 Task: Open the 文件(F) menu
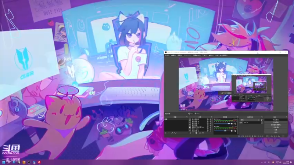click(x=167, y=55)
